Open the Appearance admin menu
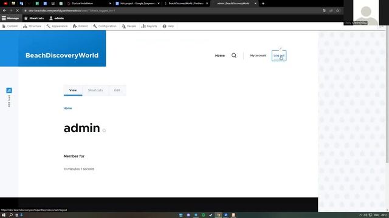 point(57,26)
